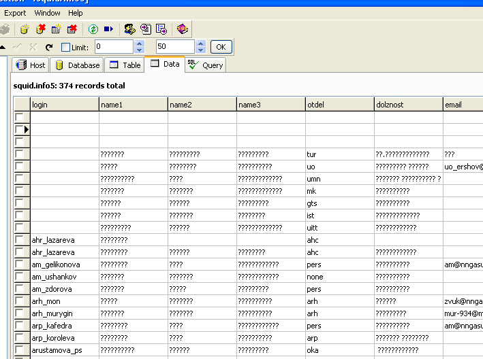Click the otdel column header
Viewport: 483px width, 359px height.
pyautogui.click(x=340, y=105)
